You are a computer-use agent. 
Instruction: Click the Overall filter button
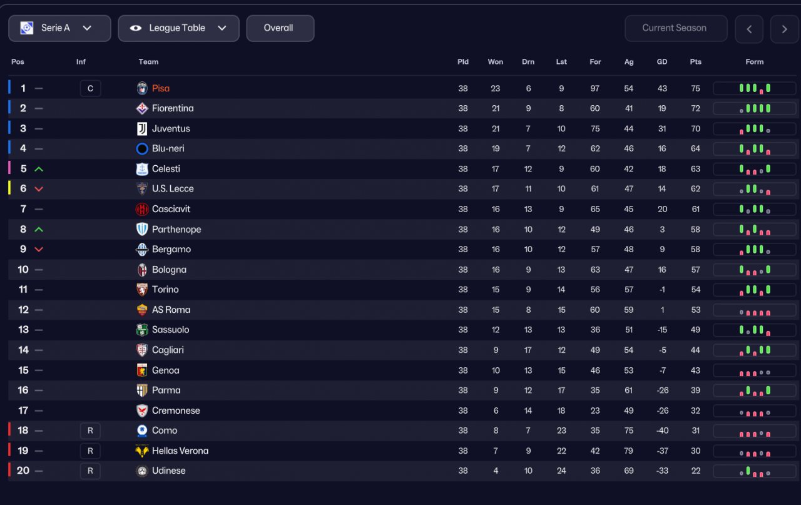tap(280, 28)
